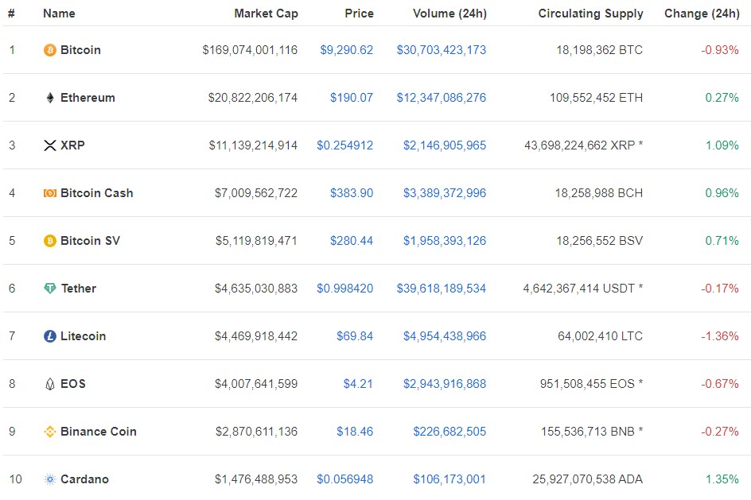Screen dimensions: 751x500
Task: Sort by the Price column header
Action: pos(360,14)
